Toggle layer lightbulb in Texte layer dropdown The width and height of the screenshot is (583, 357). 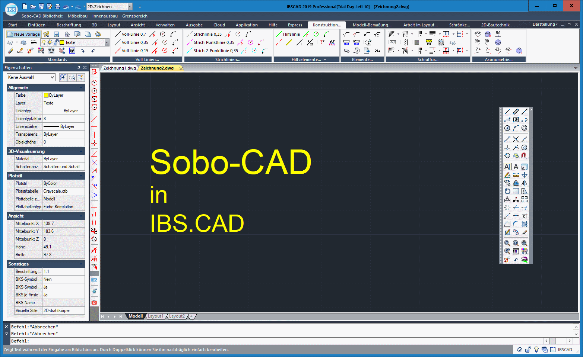coord(44,42)
